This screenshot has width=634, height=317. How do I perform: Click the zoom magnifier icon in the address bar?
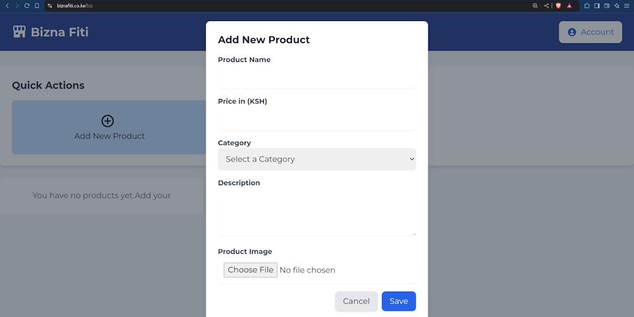click(x=535, y=6)
